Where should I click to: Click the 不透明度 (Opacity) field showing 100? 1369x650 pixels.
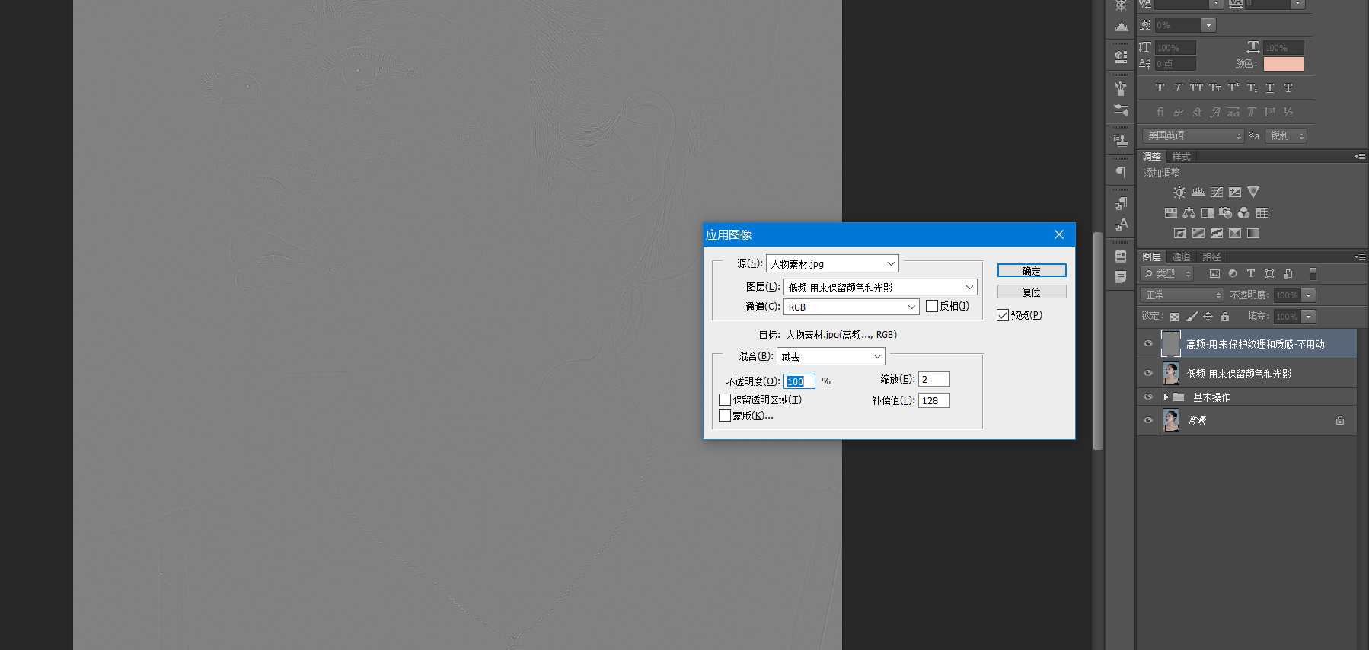pos(799,381)
